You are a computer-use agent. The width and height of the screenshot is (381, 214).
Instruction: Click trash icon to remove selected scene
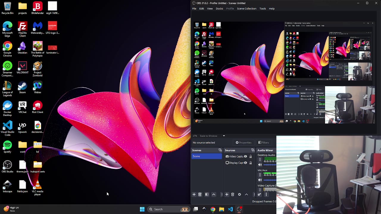click(200, 194)
